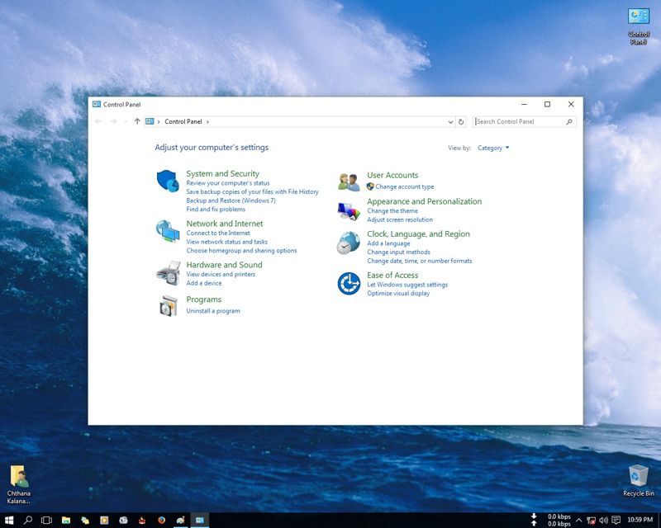The height and width of the screenshot is (528, 661).
Task: Click the chevron before Control Panel breadcrumb
Action: (x=159, y=121)
